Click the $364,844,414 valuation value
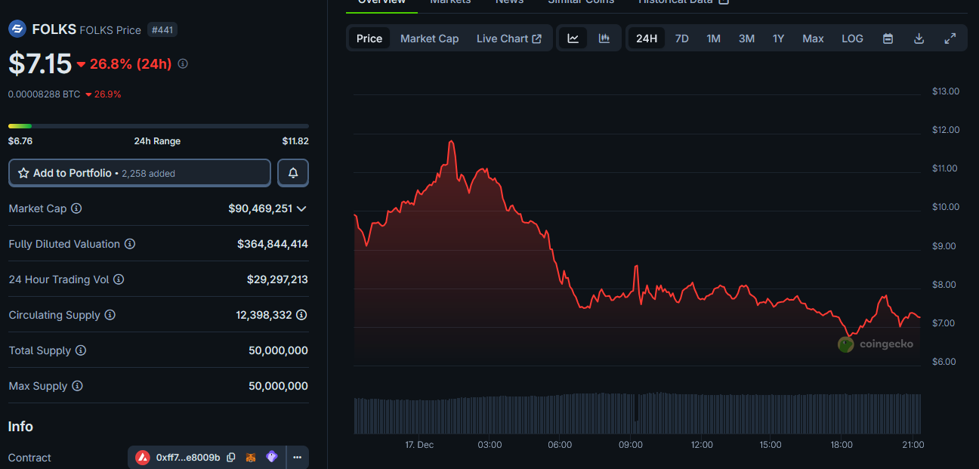The width and height of the screenshot is (979, 469). pos(273,244)
